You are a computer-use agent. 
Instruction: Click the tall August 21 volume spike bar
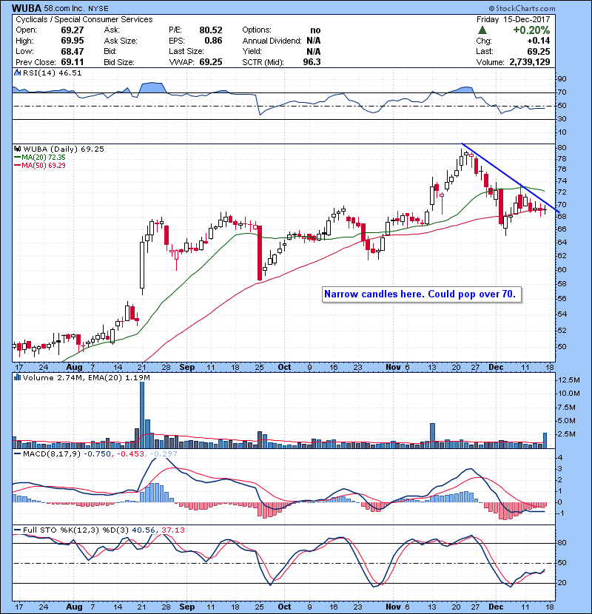click(142, 415)
